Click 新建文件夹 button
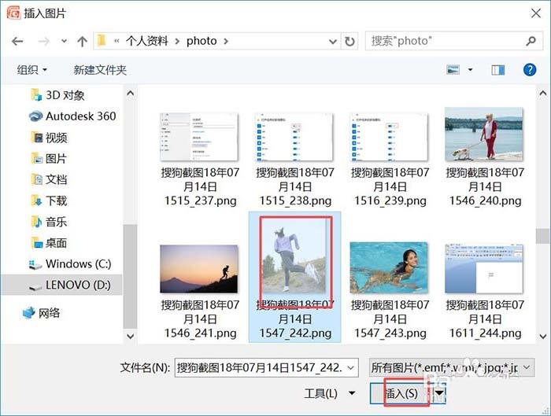Image resolution: width=551 pixels, height=416 pixels. (100, 70)
